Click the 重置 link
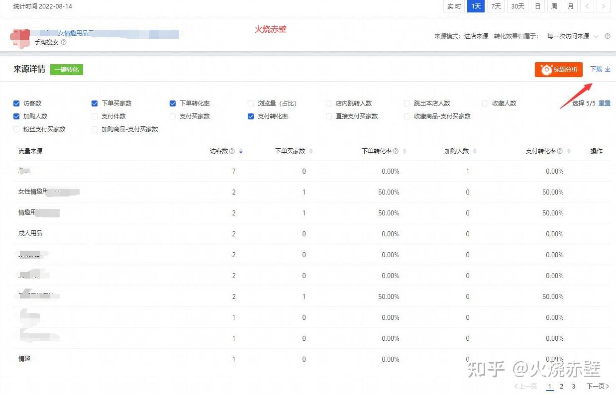This screenshot has width=616, height=394. click(x=605, y=103)
